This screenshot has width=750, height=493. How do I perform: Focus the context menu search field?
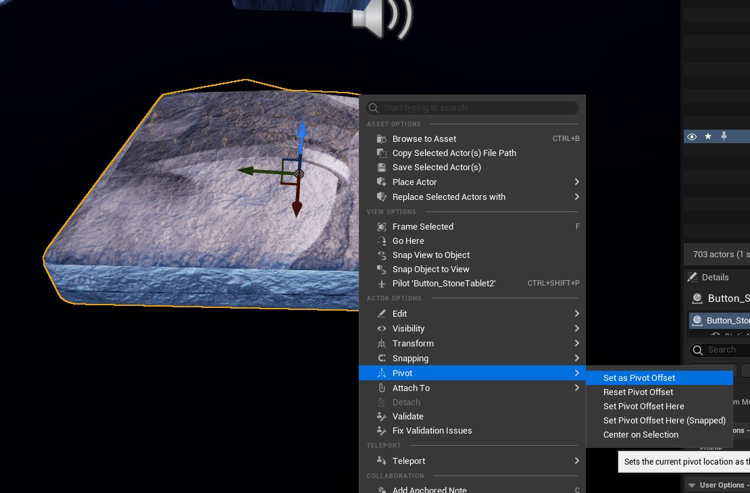[472, 108]
